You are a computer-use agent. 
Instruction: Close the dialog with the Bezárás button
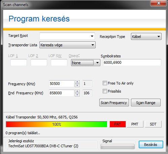pos(151,145)
